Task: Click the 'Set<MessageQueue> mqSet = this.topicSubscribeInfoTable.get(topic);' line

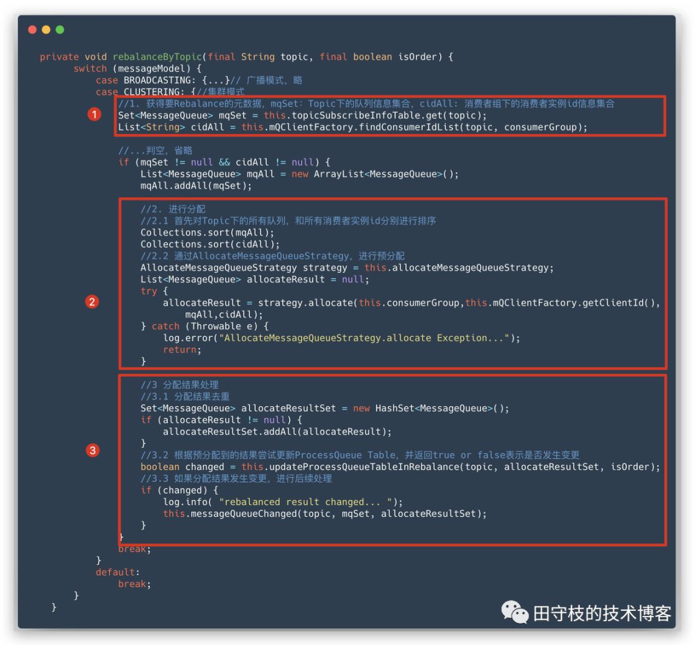Action: coord(302,115)
